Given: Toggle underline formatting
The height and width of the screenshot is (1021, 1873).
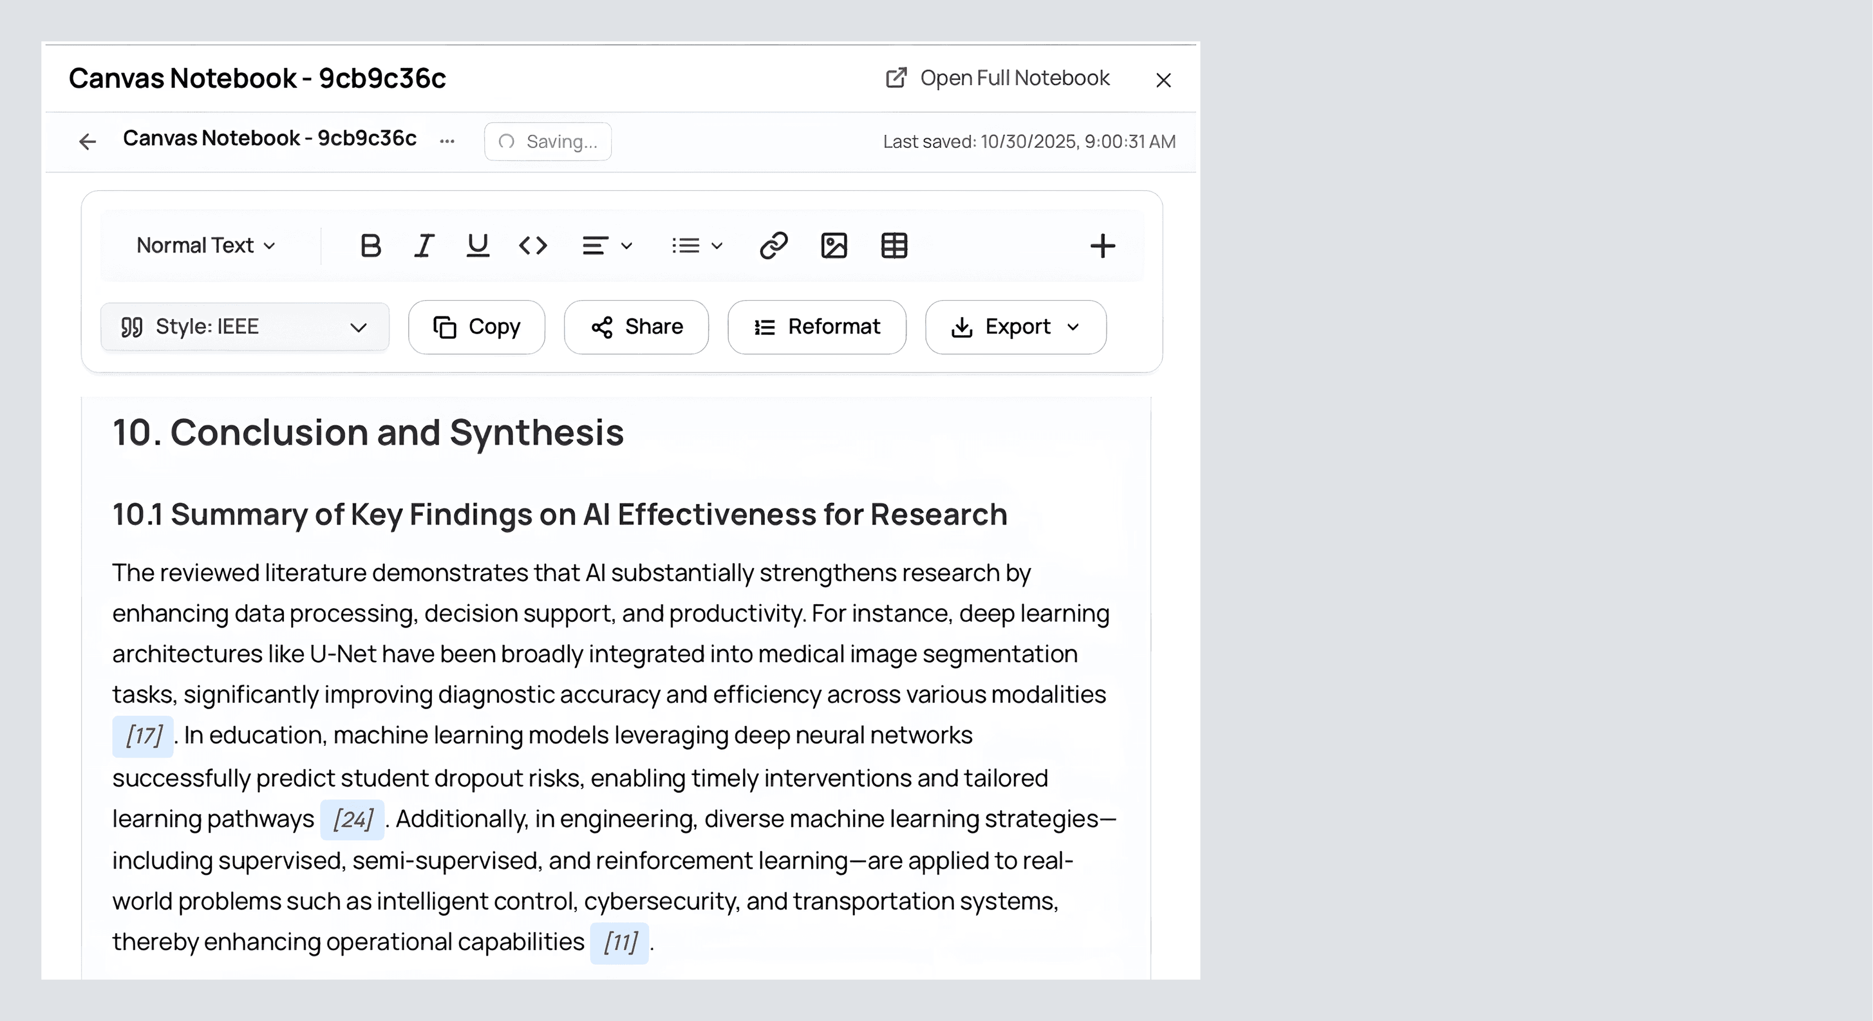Looking at the screenshot, I should click(x=478, y=246).
